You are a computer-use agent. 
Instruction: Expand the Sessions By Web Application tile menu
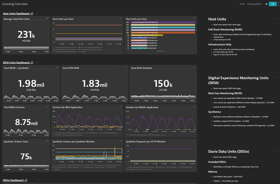[x=121, y=107]
